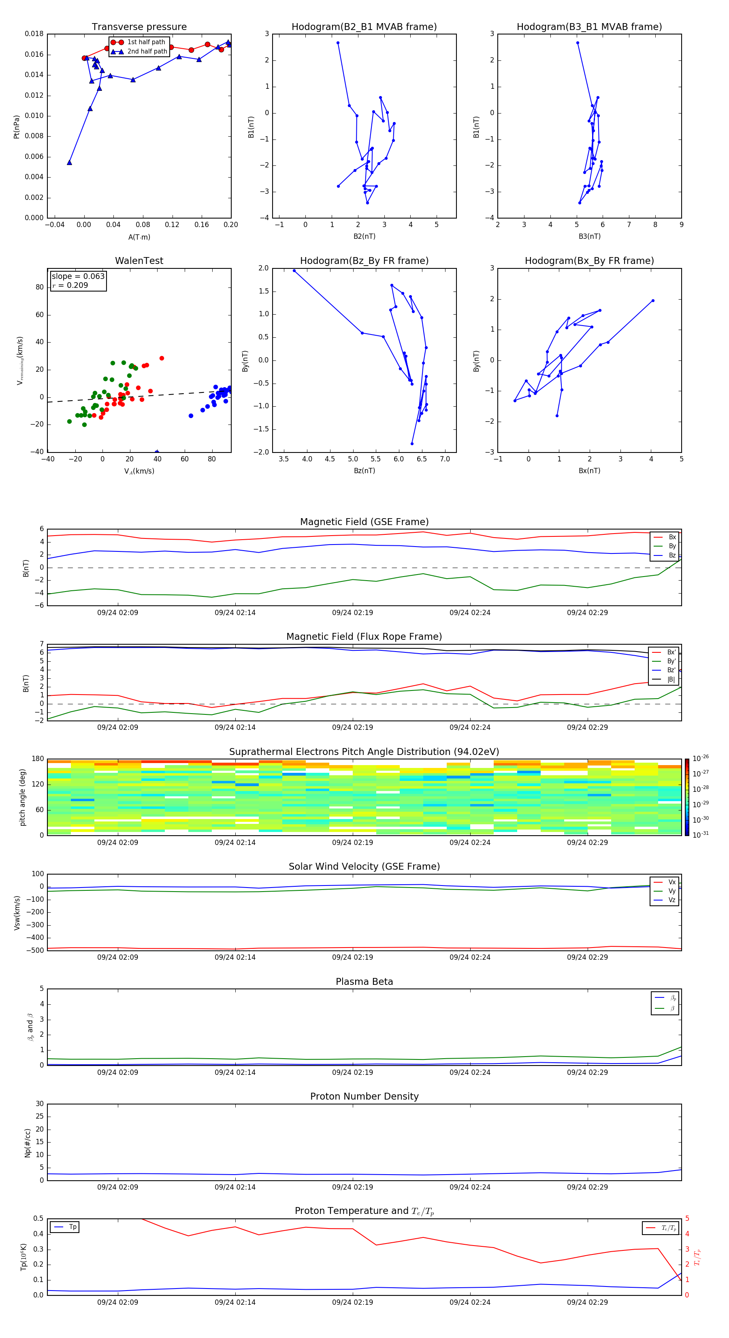Click the 'Solar Wind Velocity (GSE Frame)' title

click(364, 867)
